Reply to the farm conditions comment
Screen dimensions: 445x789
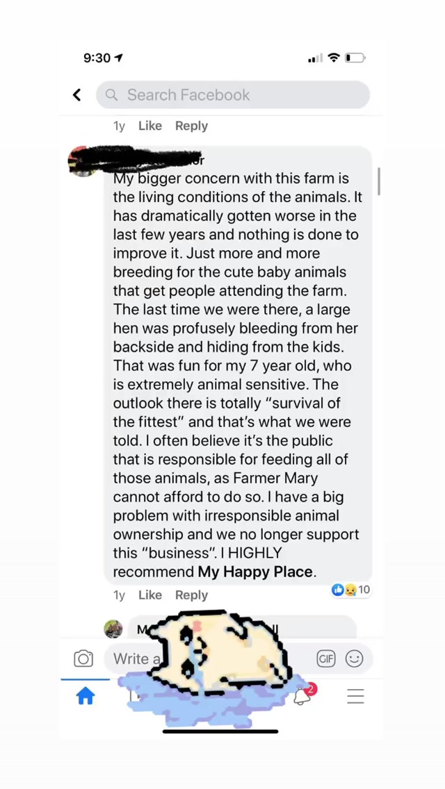click(191, 595)
